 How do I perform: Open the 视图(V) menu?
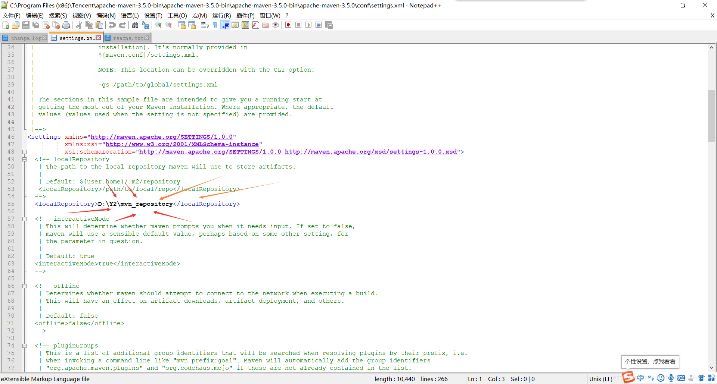click(x=82, y=15)
